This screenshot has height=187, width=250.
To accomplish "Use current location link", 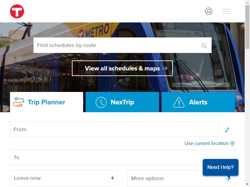I will coord(209,143).
